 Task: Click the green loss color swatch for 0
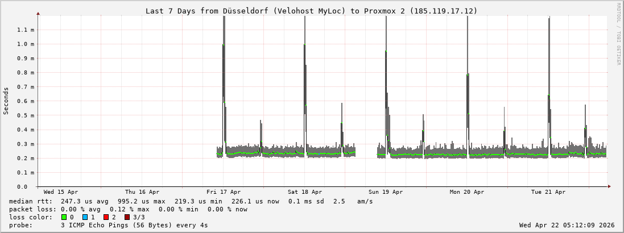click(64, 217)
